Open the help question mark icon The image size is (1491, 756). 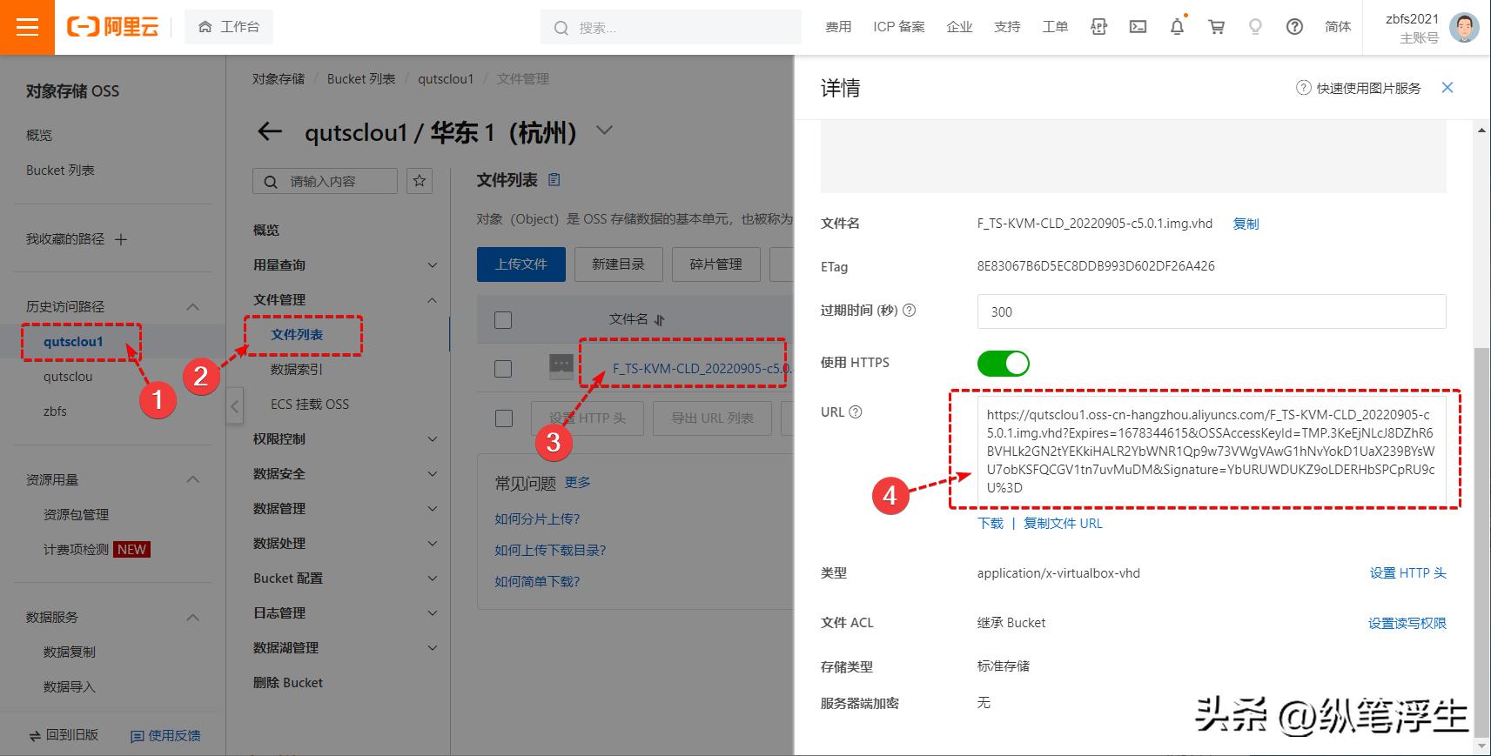click(x=1294, y=27)
